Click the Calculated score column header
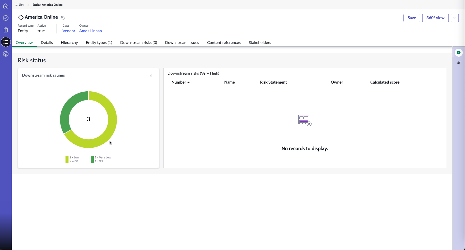The height and width of the screenshot is (250, 465). tap(385, 82)
